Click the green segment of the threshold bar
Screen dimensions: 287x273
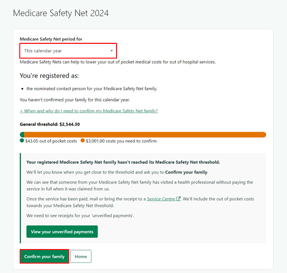click(x=22, y=135)
